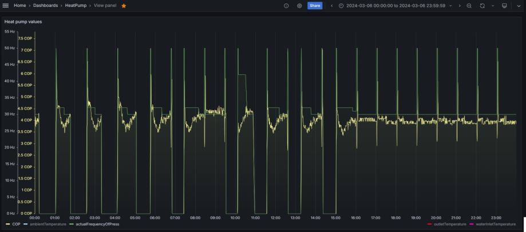
Task: Toggle outletTemperature series in legend
Action: (x=450, y=224)
